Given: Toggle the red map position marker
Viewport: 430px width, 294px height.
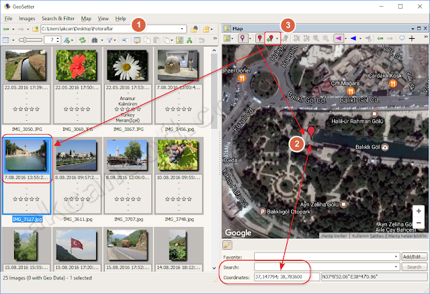Looking at the screenshot, I should click(x=259, y=39).
